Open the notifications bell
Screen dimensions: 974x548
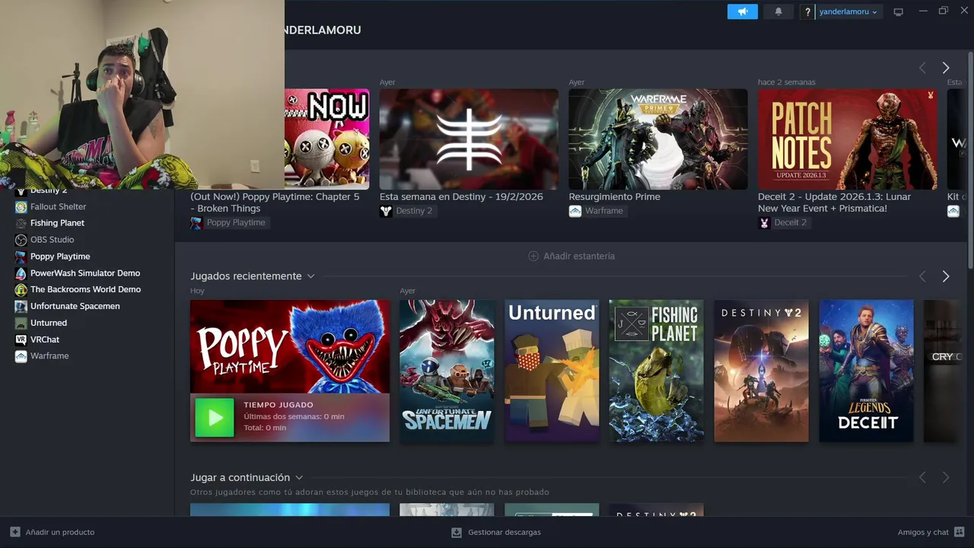pyautogui.click(x=778, y=11)
